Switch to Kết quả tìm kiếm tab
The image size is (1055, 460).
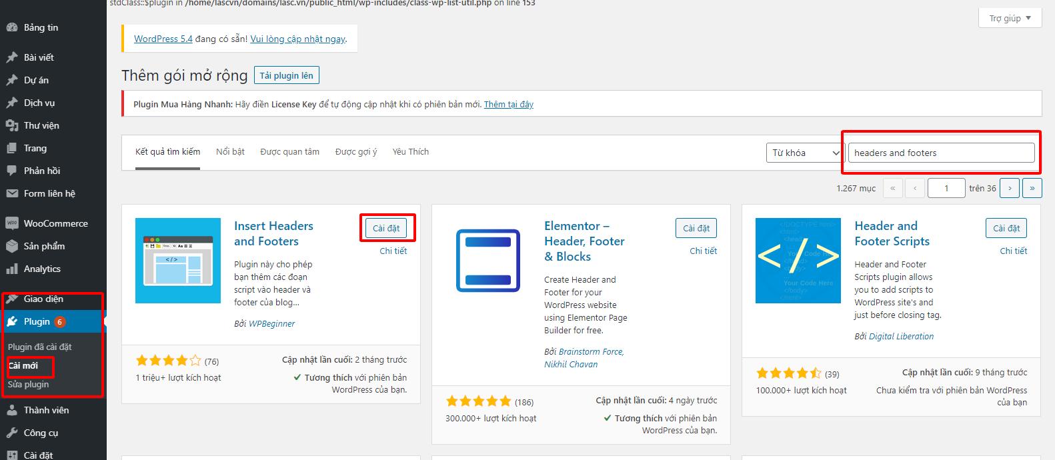pos(167,152)
